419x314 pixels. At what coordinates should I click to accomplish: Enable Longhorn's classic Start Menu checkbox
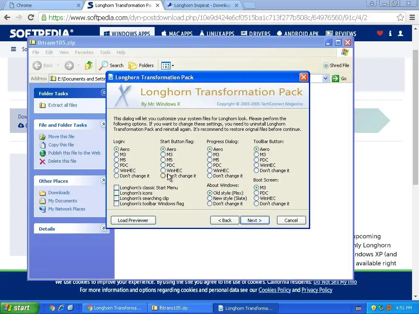116,188
